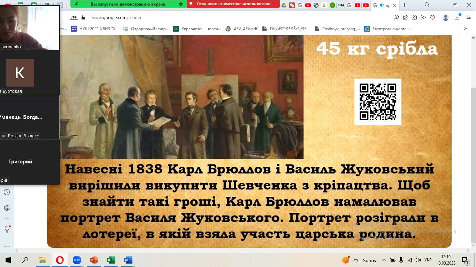Click the VPN badge in address bar
Screen dimensions: 476x267
click(74, 17)
